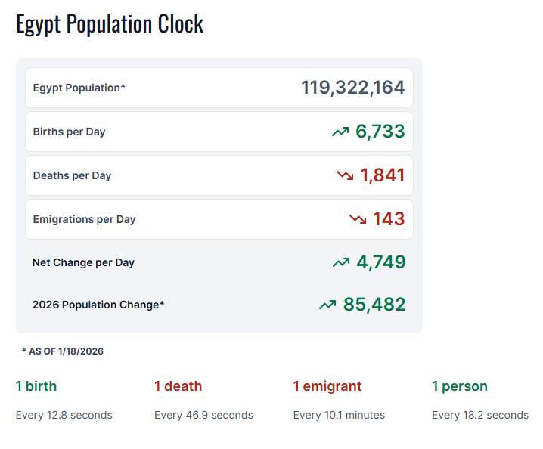Click the Births per Day value 6,733
This screenshot has width=543, height=449.
[380, 132]
